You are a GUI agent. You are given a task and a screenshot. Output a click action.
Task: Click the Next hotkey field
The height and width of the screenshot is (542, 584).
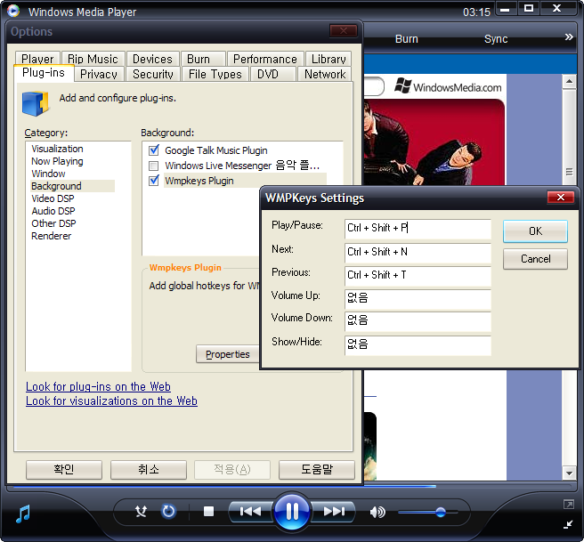click(418, 253)
